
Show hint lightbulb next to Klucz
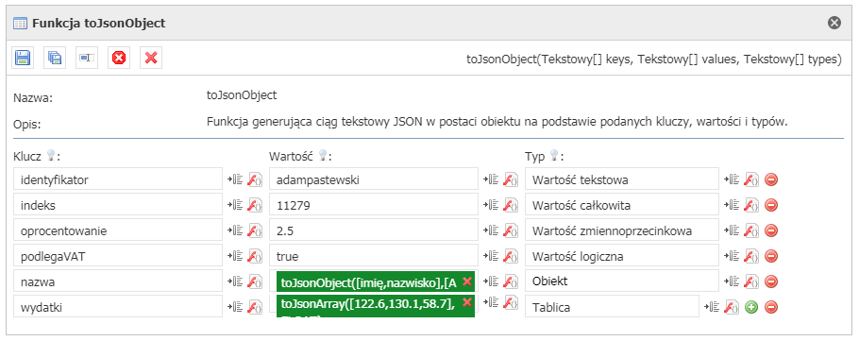(x=51, y=156)
